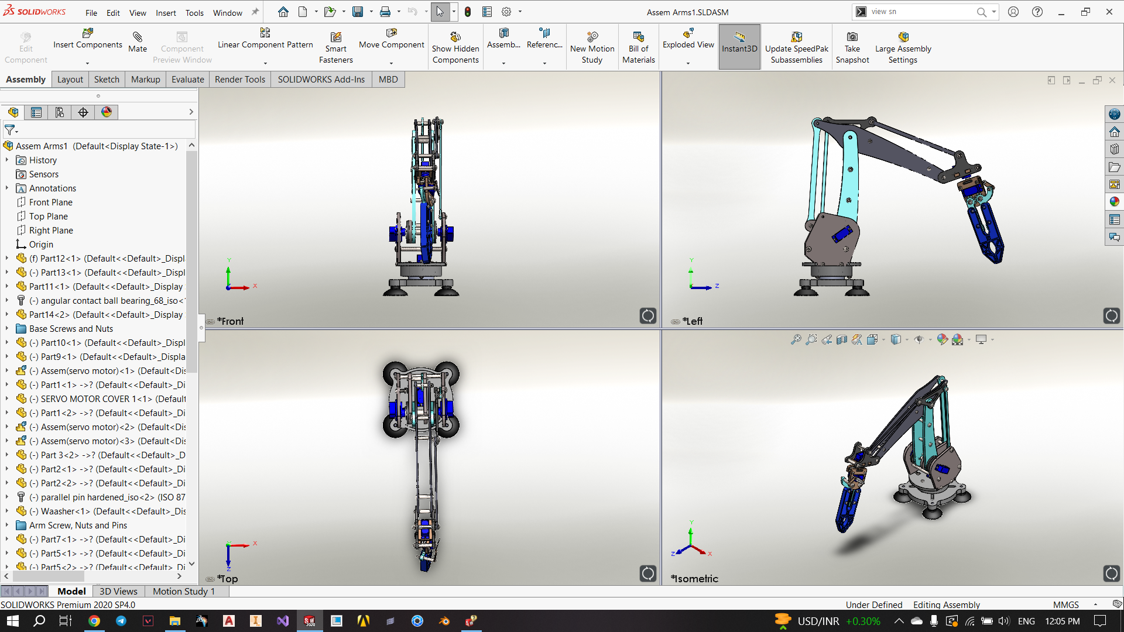Click Zoom to Fit in viewport toolbar
This screenshot has width=1124, height=632.
tap(796, 339)
